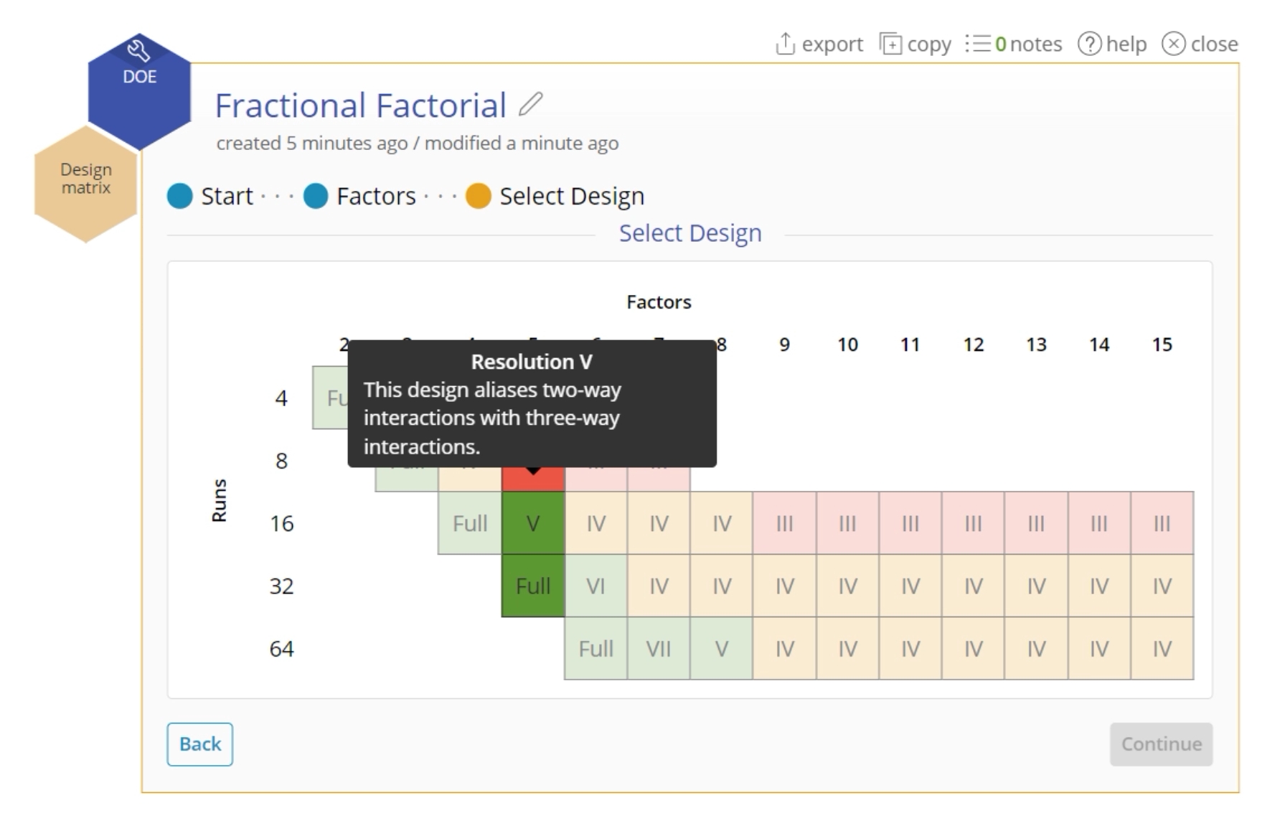Viewport: 1285px width, 831px height.
Task: Go to the Factors step
Action: click(316, 196)
